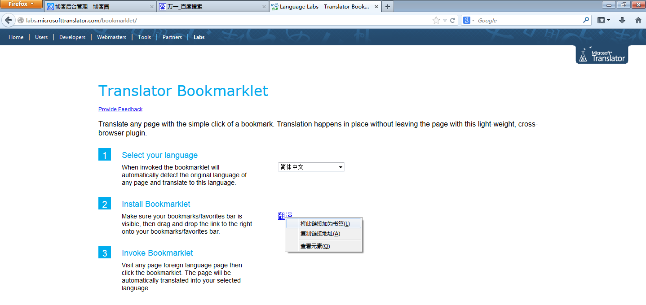This screenshot has height=305, width=646.
Task: Open the Users navigation link
Action: click(41, 37)
